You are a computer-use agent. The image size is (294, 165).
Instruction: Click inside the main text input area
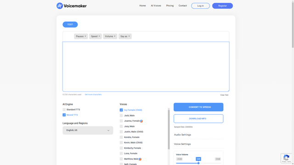pyautogui.click(x=146, y=66)
